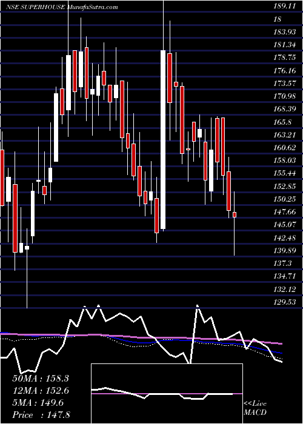Select price level 145.07 on the axis
This screenshot has width=303, height=424.
pos(284,225)
